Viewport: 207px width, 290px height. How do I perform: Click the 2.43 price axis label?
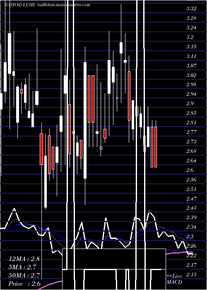click(191, 208)
